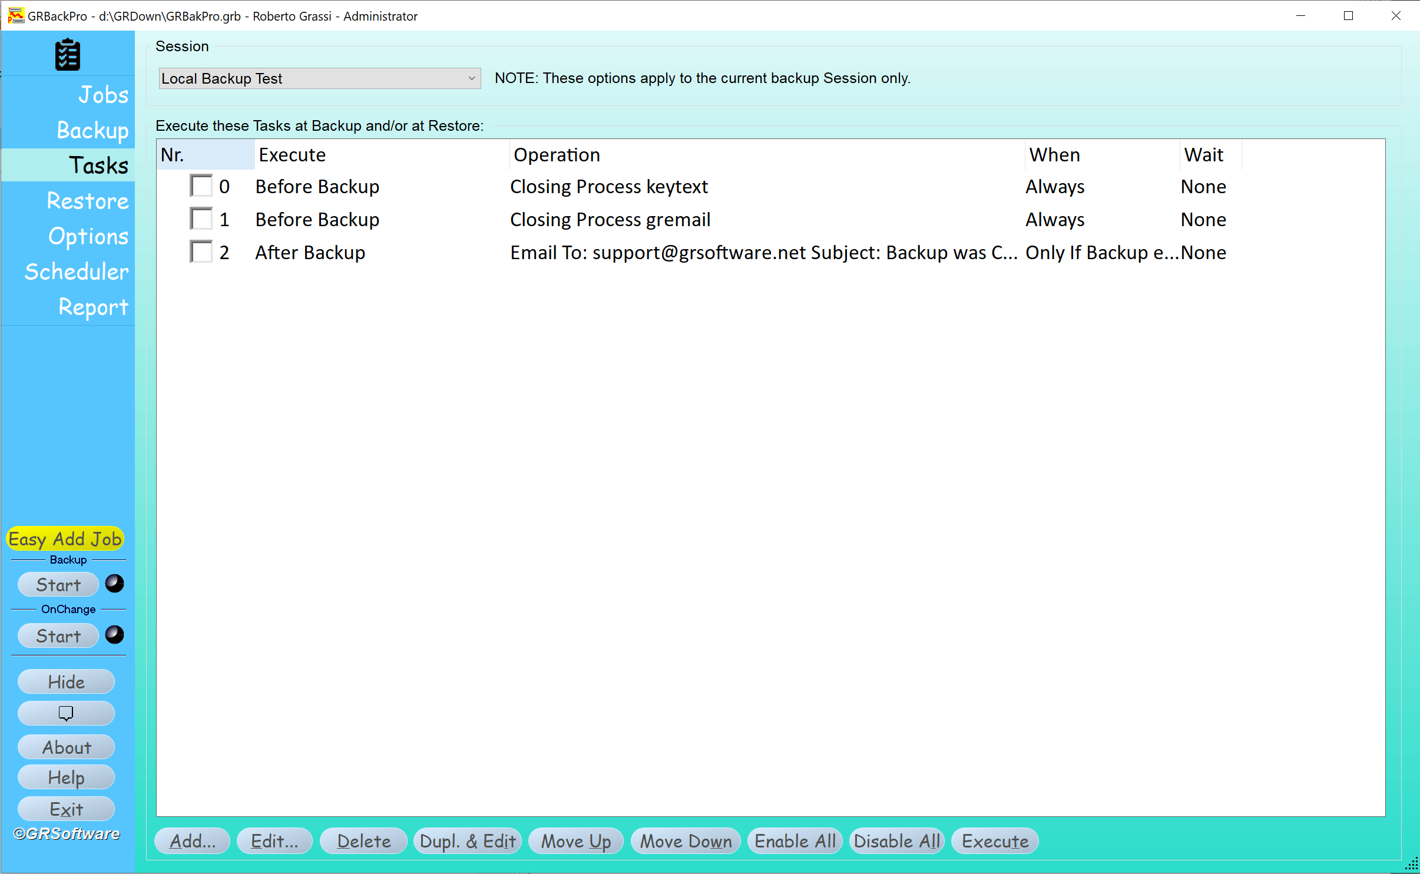The width and height of the screenshot is (1420, 874).
Task: Open the Restore section in the sidebar
Action: click(x=87, y=201)
